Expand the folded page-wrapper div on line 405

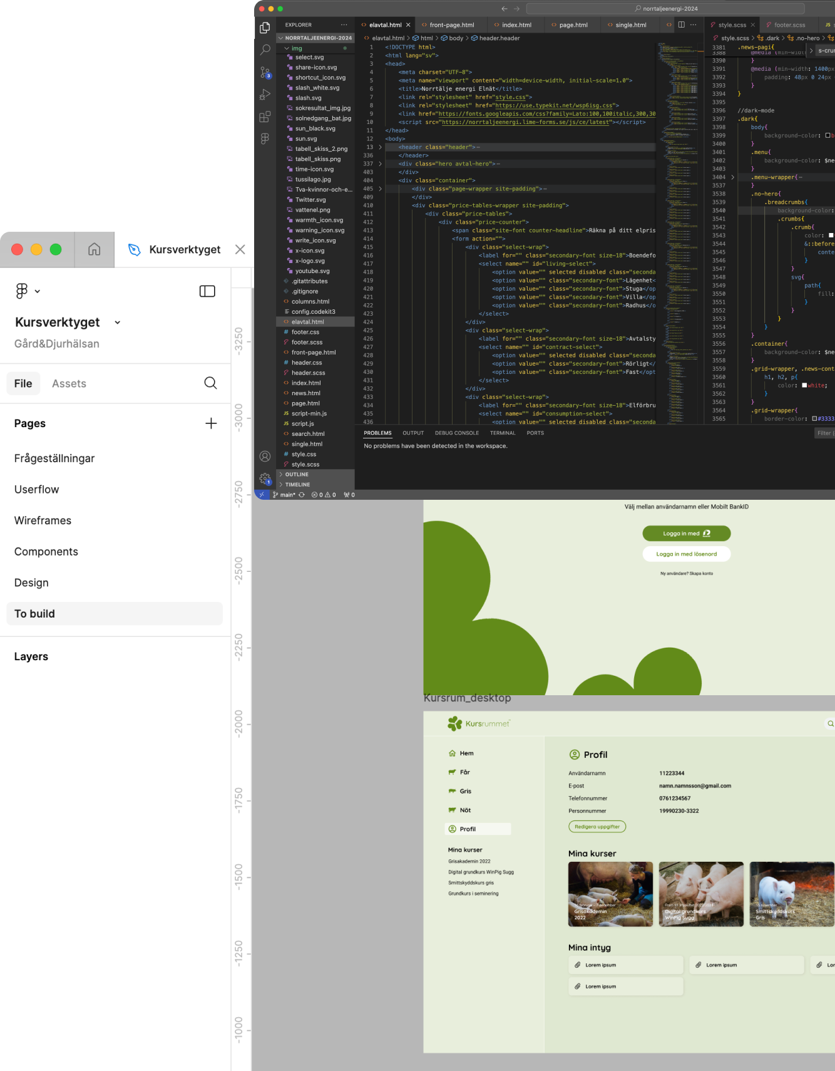(380, 189)
